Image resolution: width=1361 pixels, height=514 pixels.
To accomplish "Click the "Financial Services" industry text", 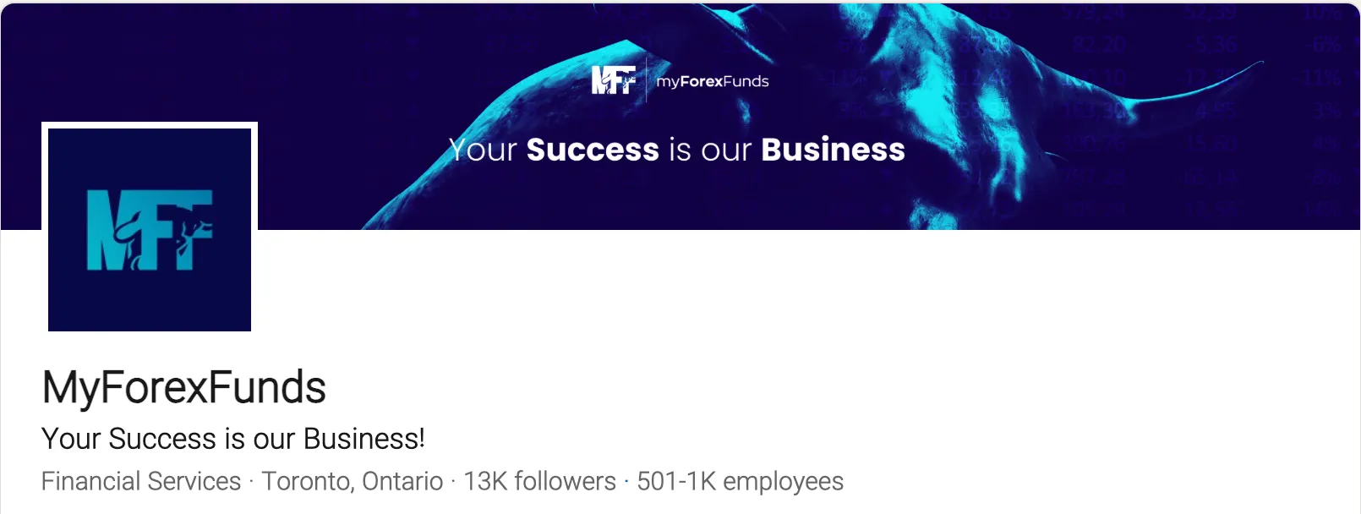I will pos(141,481).
